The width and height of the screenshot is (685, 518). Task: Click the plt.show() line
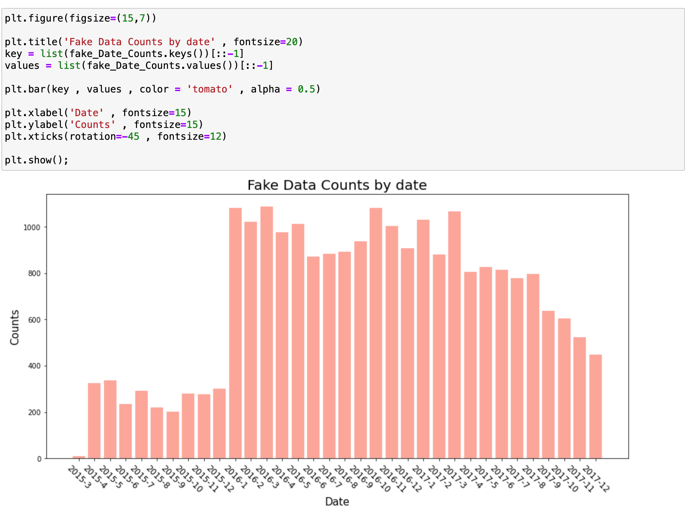pos(37,160)
